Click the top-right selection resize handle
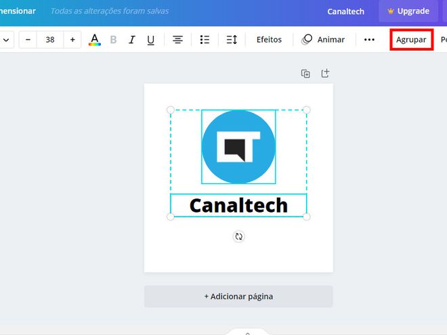The height and width of the screenshot is (335, 447). 306,110
